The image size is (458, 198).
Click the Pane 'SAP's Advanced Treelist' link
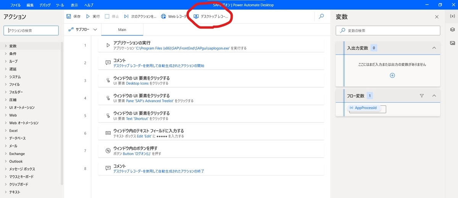tap(150, 101)
